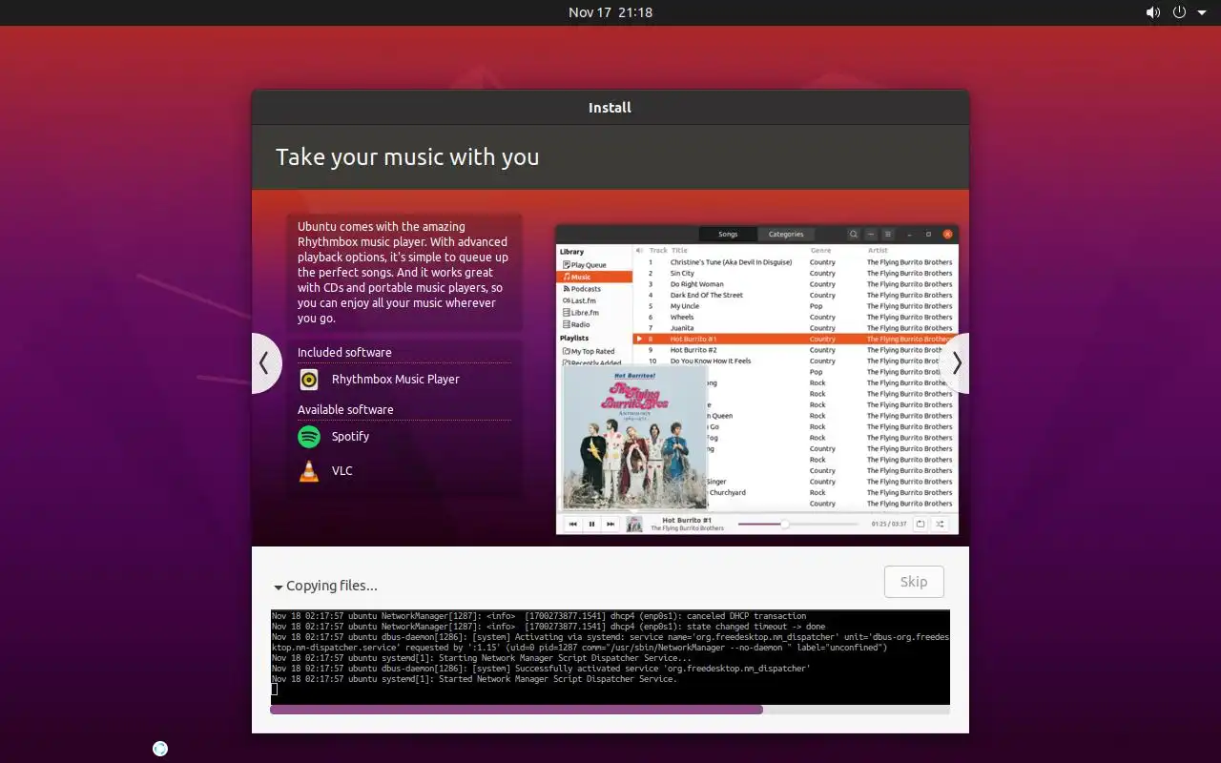1221x763 pixels.
Task: Click the Categories tab in screenshot
Action: click(786, 234)
